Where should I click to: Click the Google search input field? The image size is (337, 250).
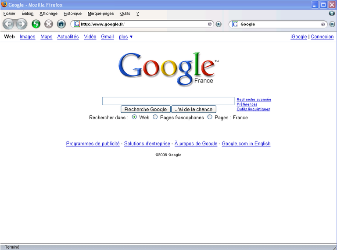pyautogui.click(x=168, y=101)
